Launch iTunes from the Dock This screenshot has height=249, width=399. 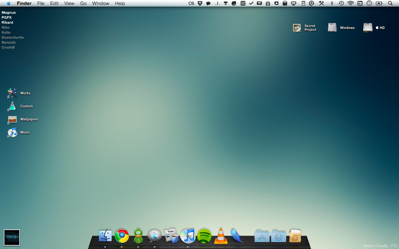pyautogui.click(x=188, y=236)
